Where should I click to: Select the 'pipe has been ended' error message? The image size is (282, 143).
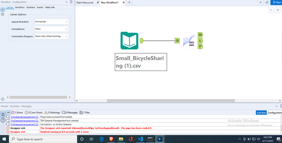pos(96,128)
